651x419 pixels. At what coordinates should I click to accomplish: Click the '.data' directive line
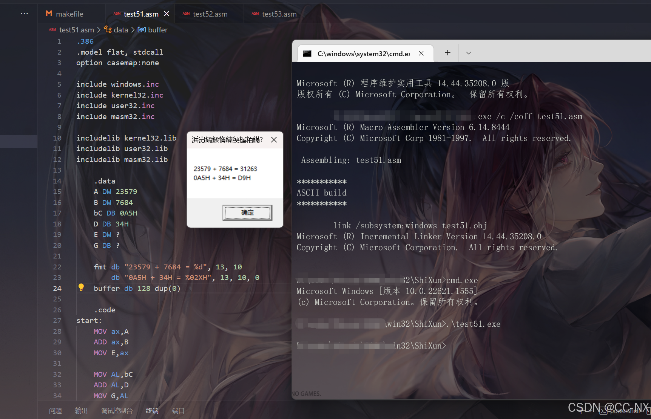(x=105, y=181)
